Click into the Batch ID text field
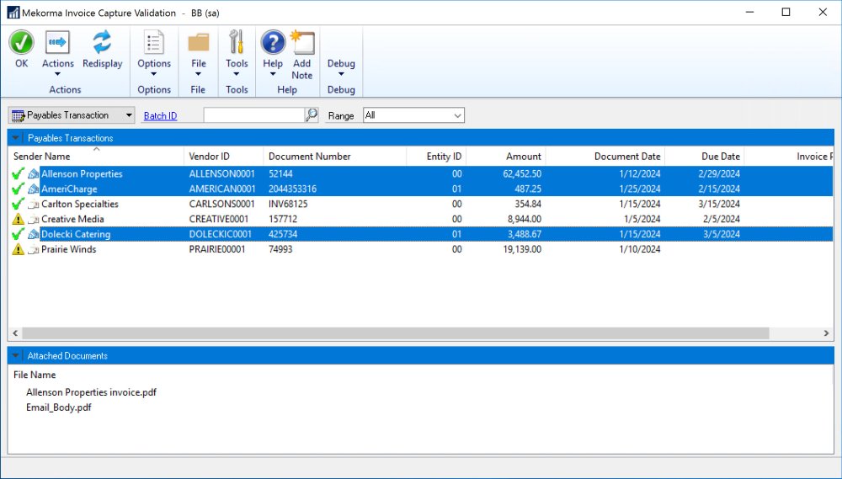 [x=253, y=115]
